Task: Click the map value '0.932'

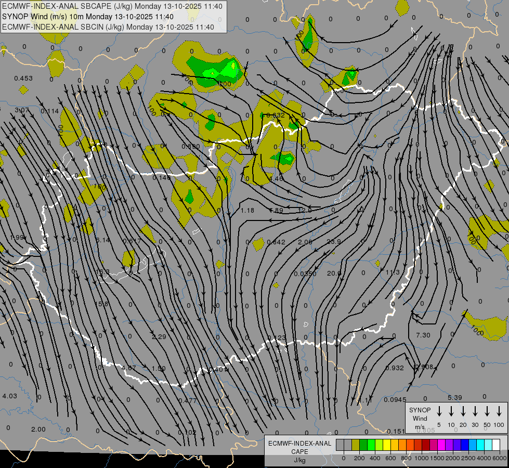Action: point(395,368)
